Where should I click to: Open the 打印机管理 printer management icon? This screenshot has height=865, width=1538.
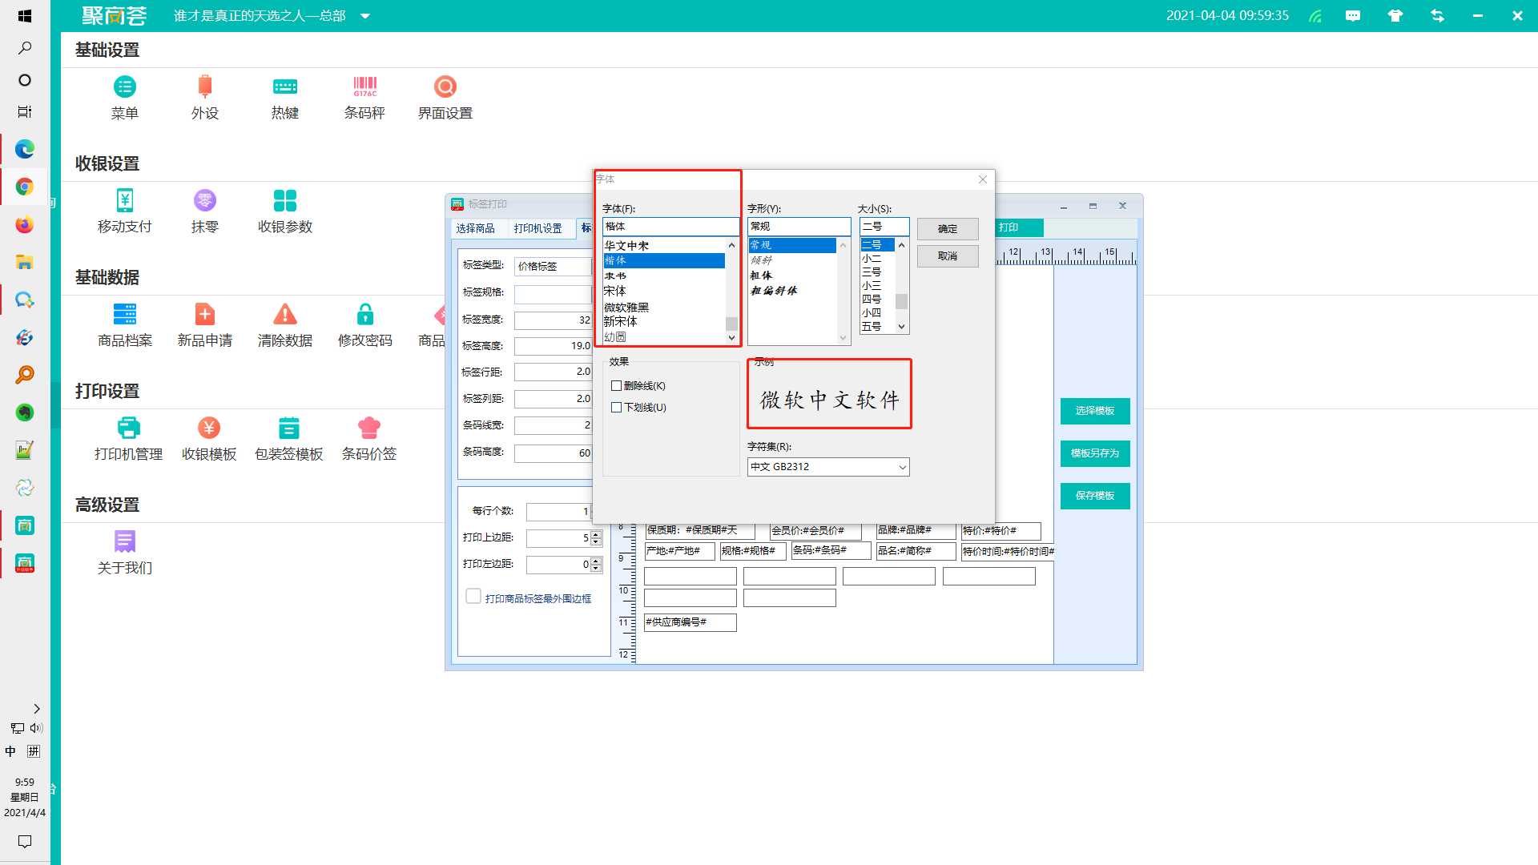tap(128, 428)
